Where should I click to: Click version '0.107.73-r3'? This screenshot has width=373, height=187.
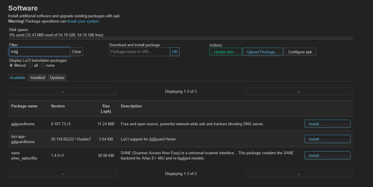61,124
